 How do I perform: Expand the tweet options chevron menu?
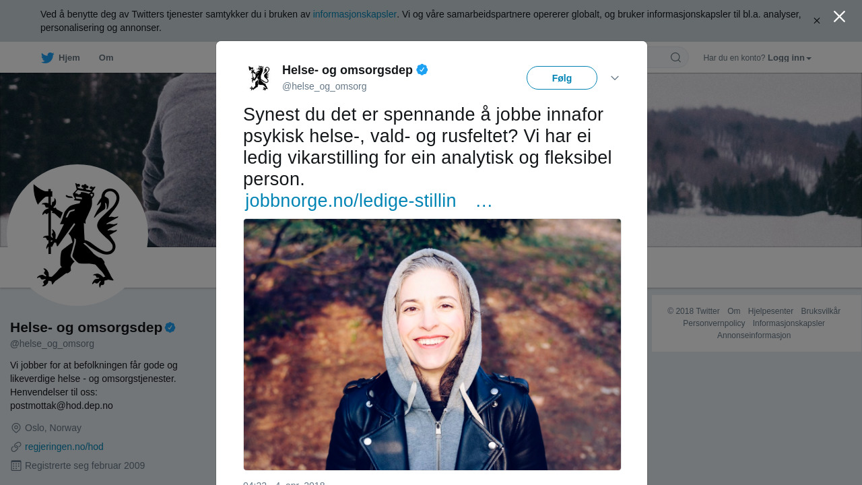point(615,78)
